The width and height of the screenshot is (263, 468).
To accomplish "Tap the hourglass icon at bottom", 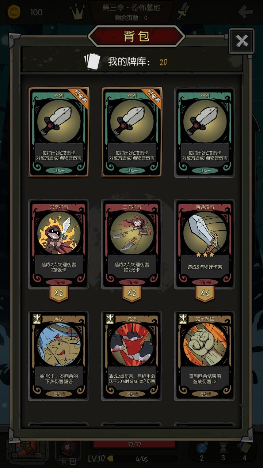I will [x=223, y=449].
